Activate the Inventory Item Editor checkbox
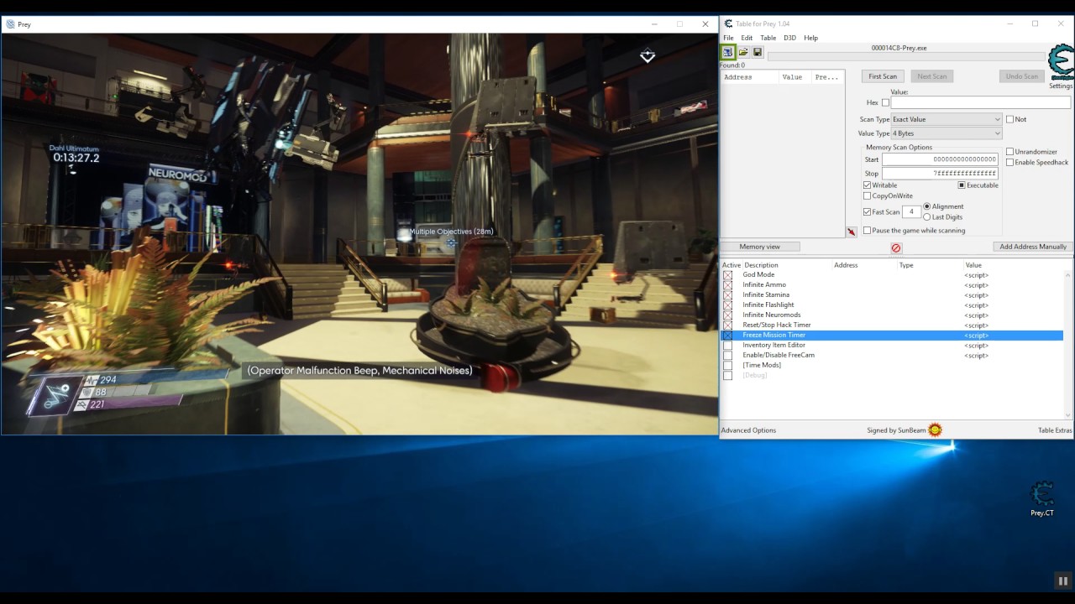The width and height of the screenshot is (1075, 604). 727,346
